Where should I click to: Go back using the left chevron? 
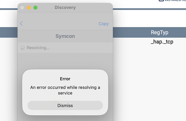click(22, 24)
